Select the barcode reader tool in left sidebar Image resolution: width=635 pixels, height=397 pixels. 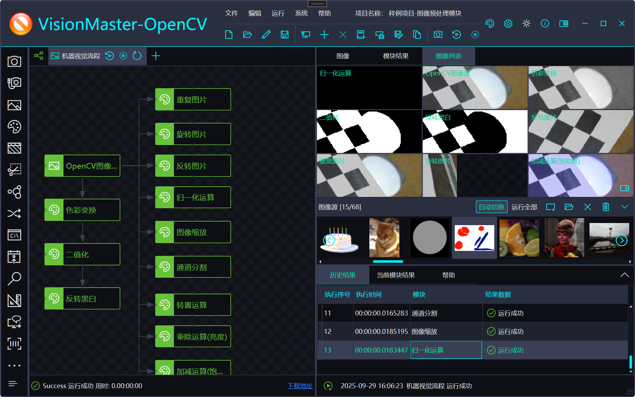point(14,343)
